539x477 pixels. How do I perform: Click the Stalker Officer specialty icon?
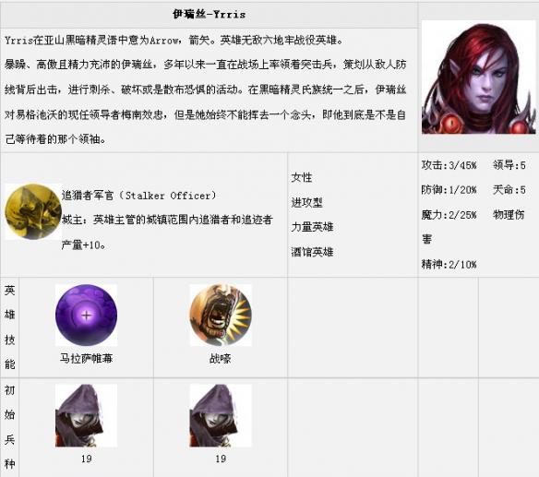click(33, 211)
